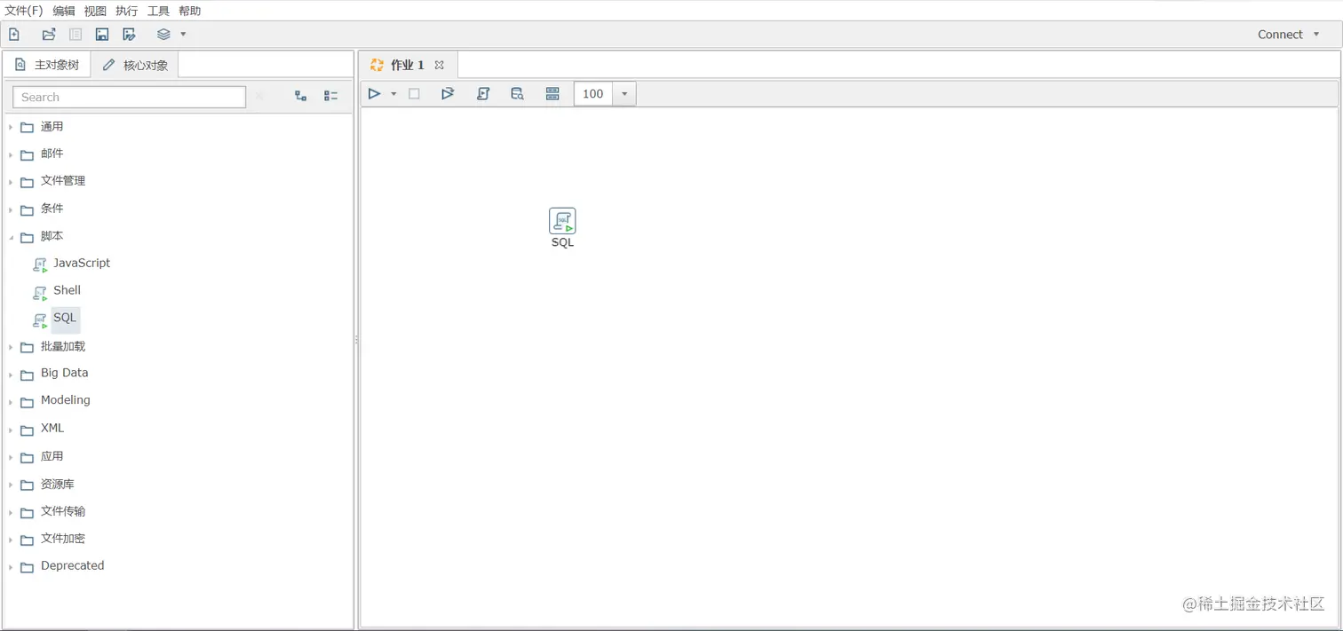Toggle the execution results panel icon
This screenshot has height=631, width=1343.
[552, 93]
